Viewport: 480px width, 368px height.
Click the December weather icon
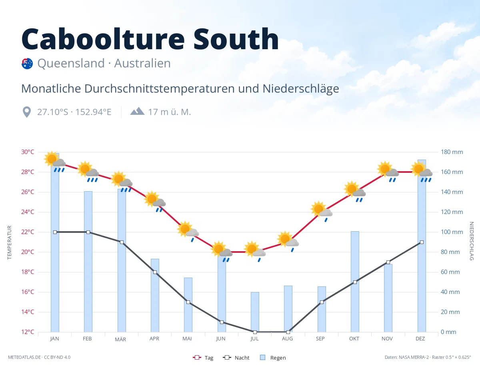coord(422,172)
